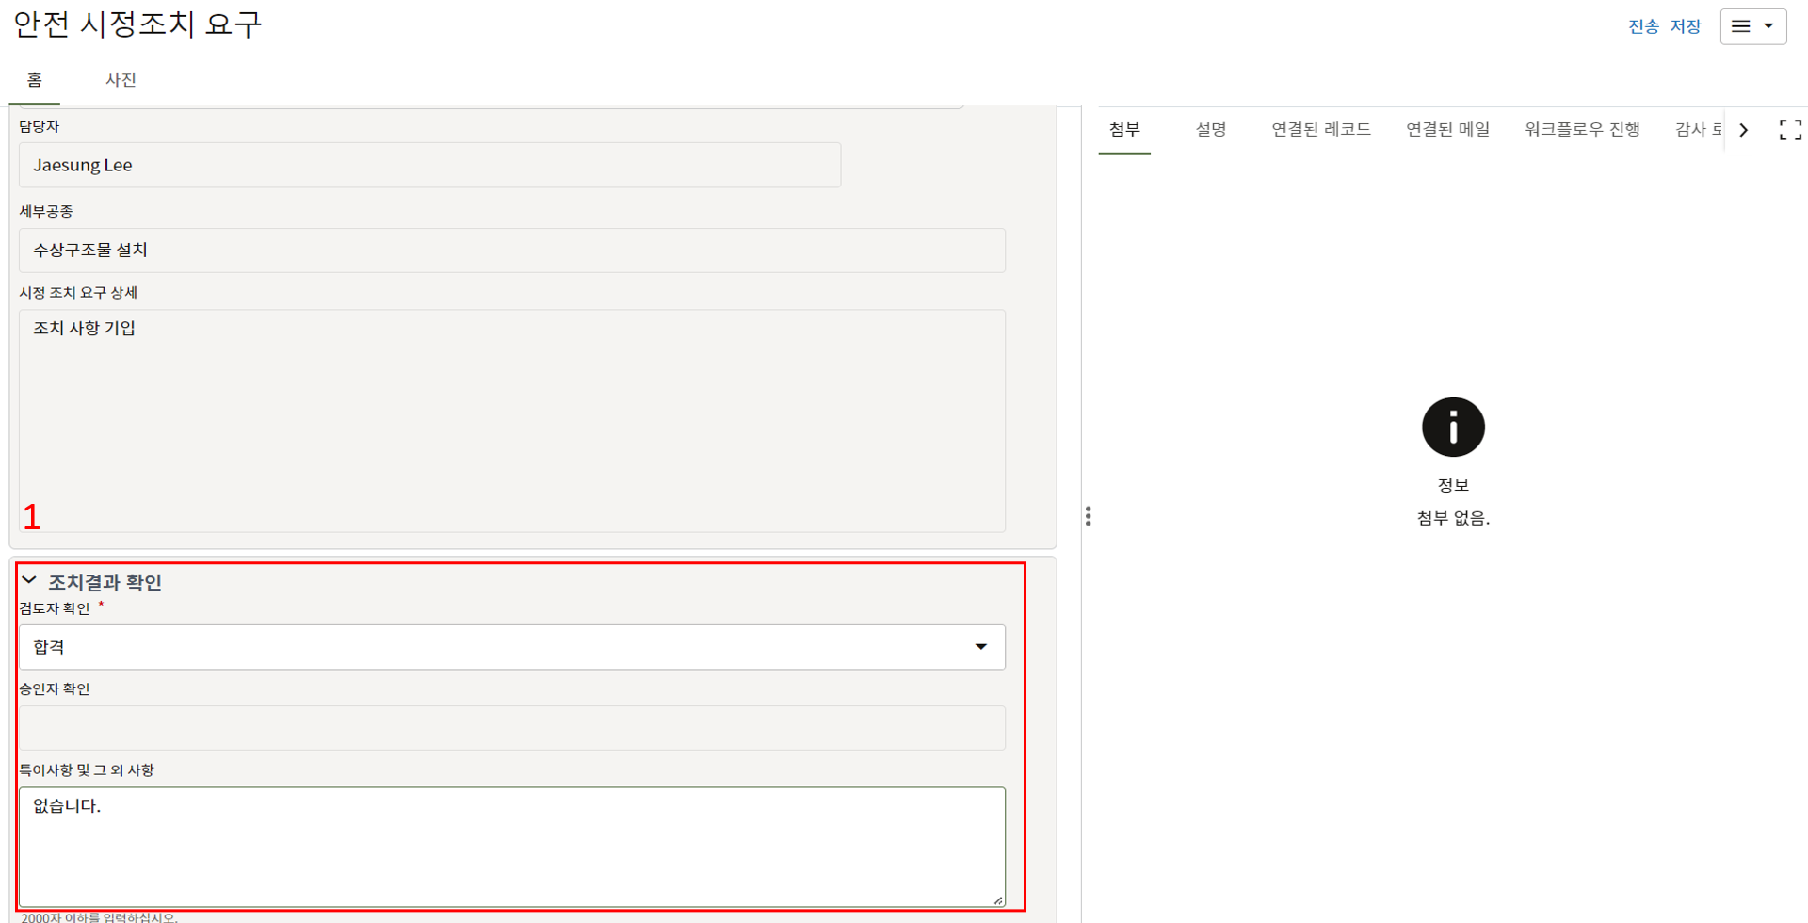1808x923 pixels.
Task: Click the 시정 조치 요구 상세 text area
Action: pyautogui.click(x=511, y=420)
